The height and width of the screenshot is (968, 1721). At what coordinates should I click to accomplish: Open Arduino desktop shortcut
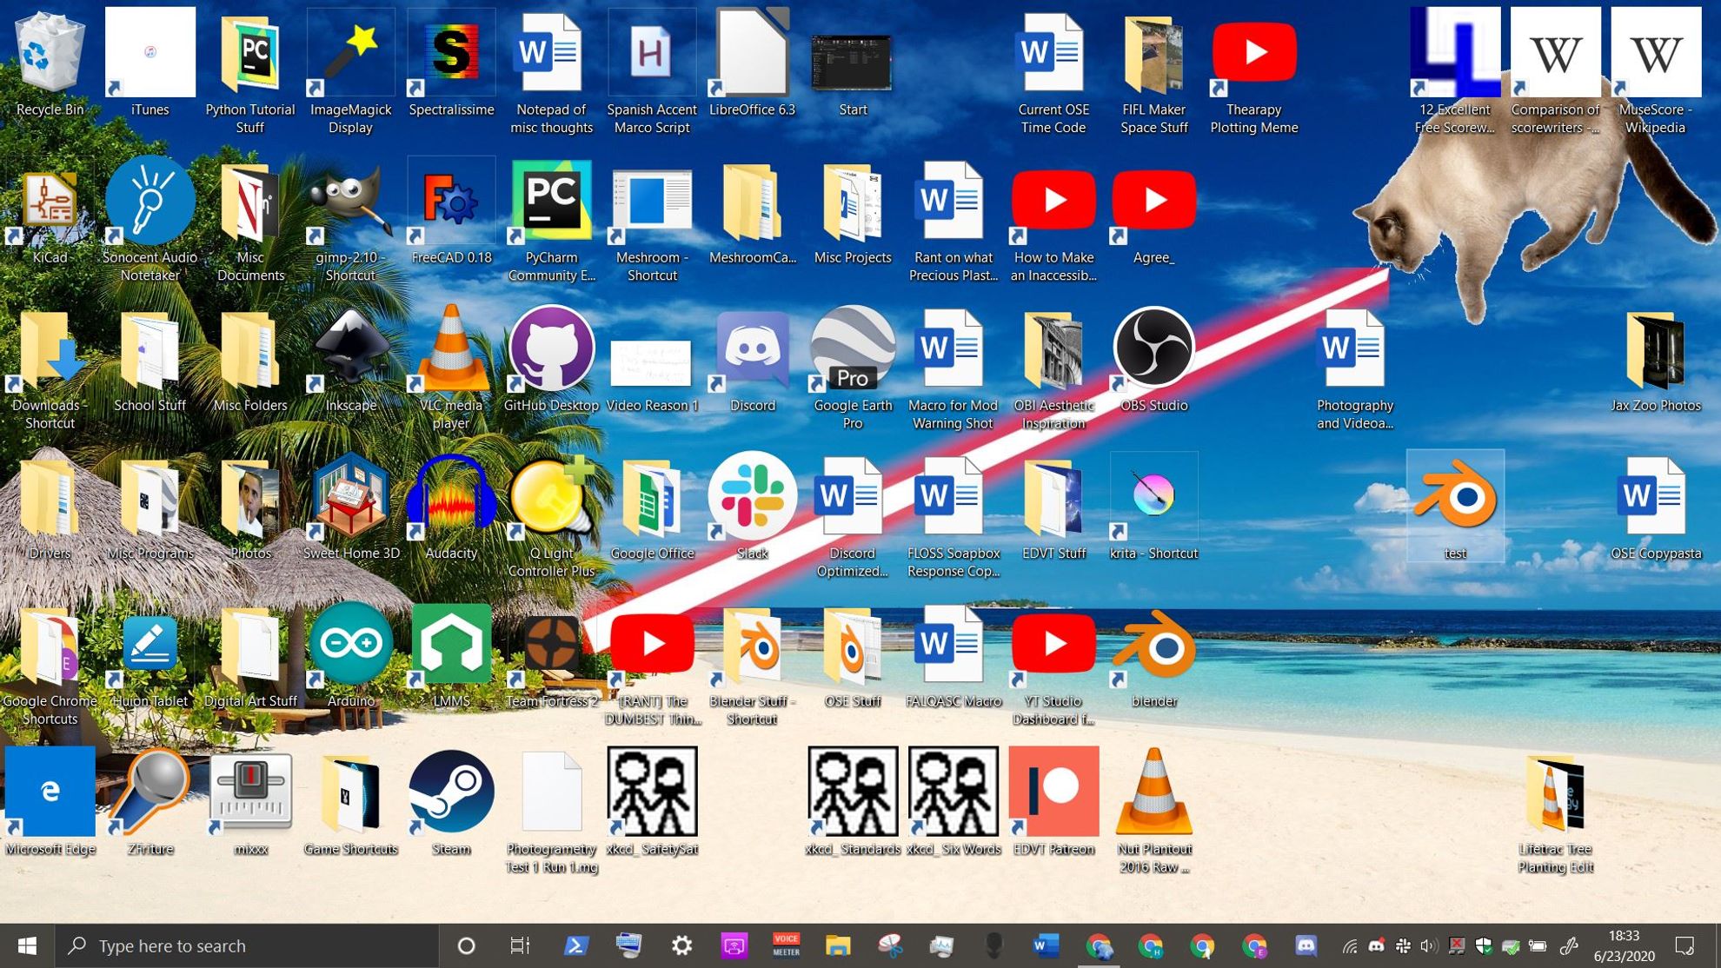point(351,645)
